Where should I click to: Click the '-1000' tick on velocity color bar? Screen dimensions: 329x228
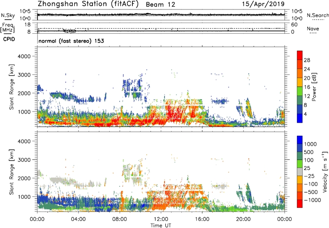click(x=312, y=200)
